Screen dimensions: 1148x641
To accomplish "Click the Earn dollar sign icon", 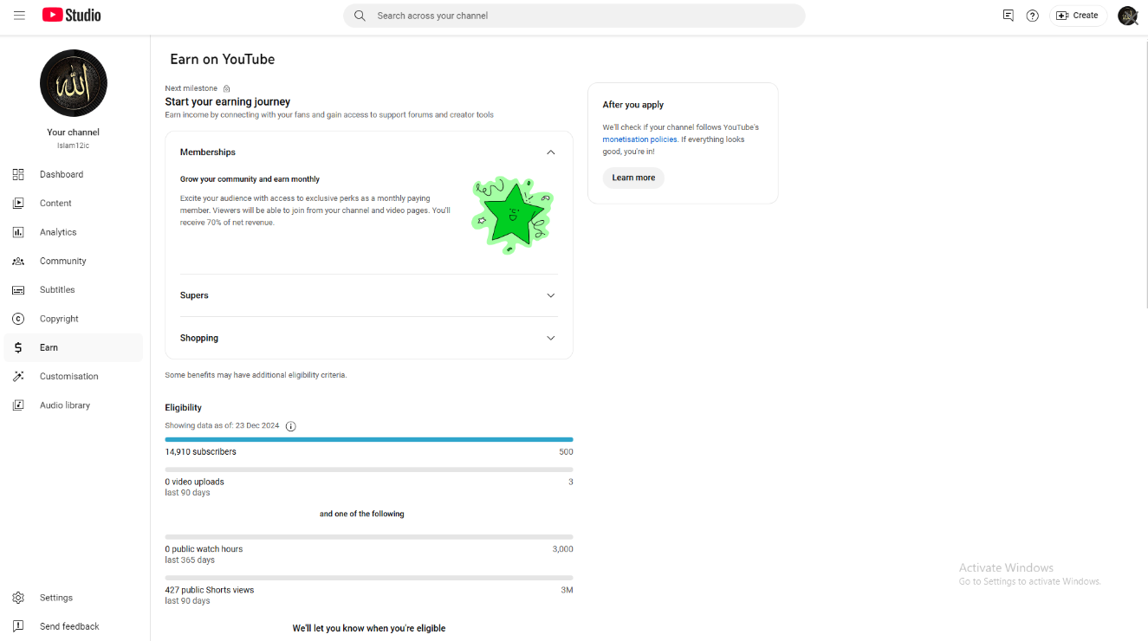I will 18,347.
